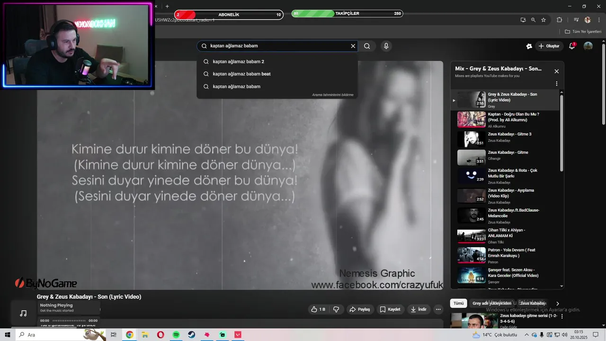Play 'Zeus Kabadayı - Gitme 3' from mix
Viewport: 606px width, 341px height.
(505, 139)
